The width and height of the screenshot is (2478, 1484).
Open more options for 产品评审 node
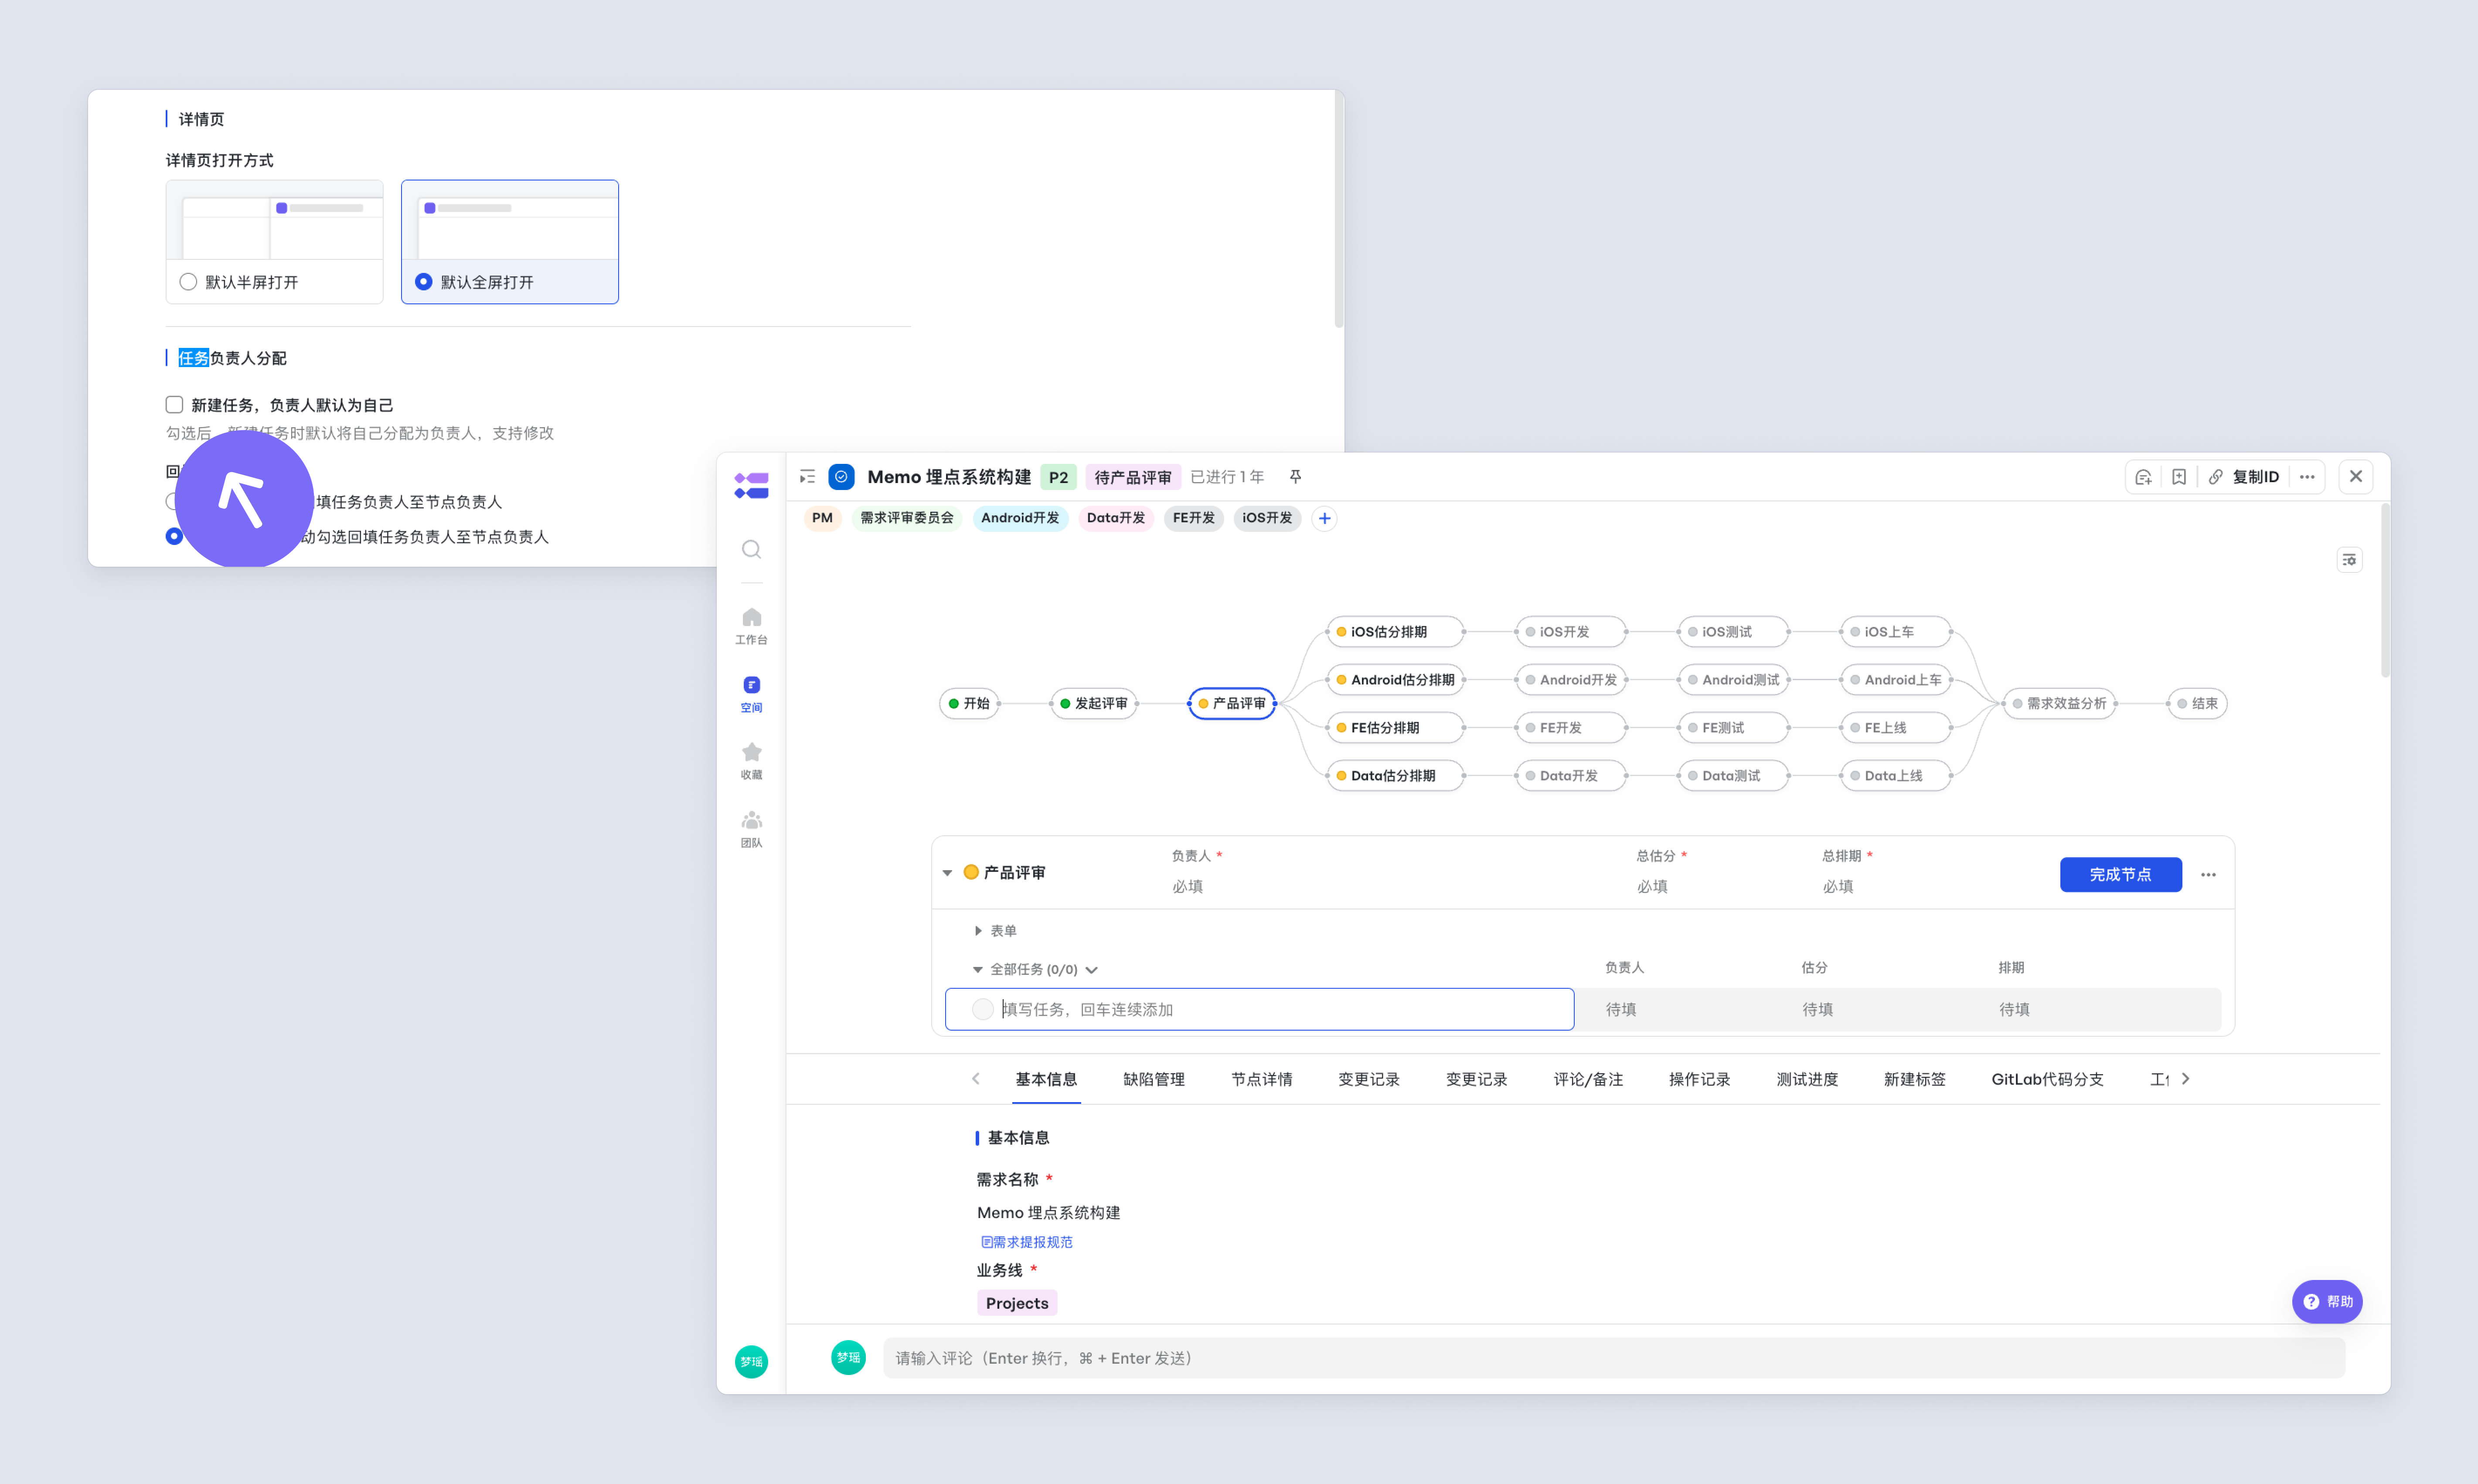pyautogui.click(x=2208, y=875)
